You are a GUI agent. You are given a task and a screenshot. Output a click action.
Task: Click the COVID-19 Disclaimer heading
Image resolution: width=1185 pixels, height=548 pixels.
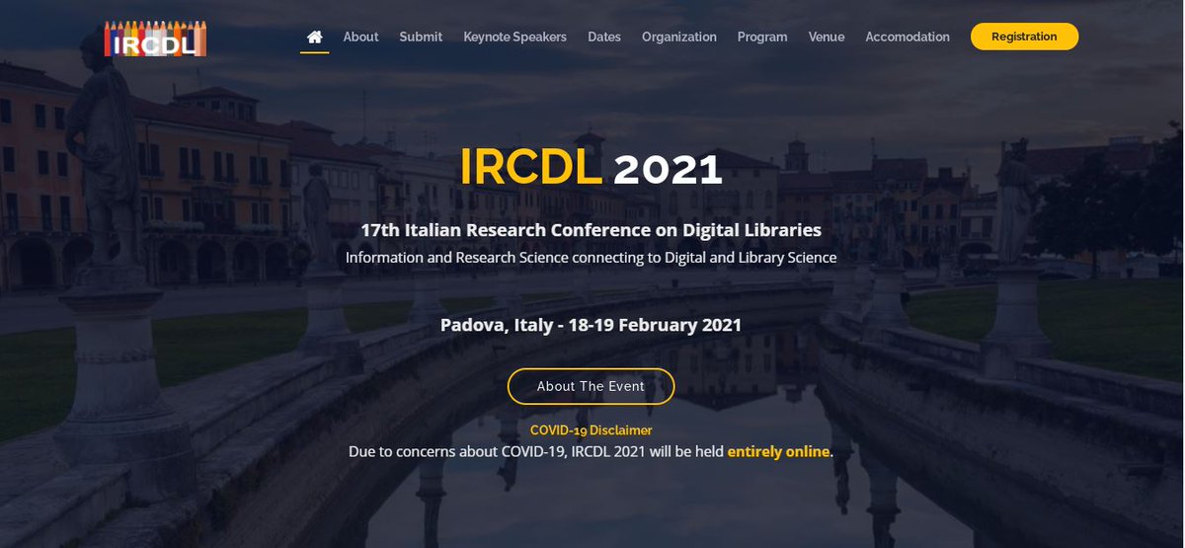[591, 431]
